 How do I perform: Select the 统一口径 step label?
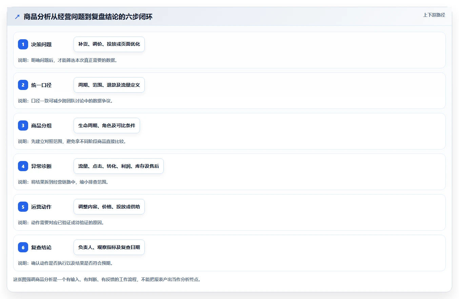(x=41, y=85)
